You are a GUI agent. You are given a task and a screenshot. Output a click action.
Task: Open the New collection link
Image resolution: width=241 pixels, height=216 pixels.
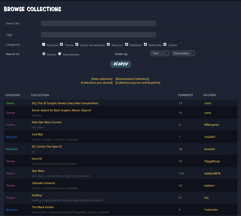(102, 79)
